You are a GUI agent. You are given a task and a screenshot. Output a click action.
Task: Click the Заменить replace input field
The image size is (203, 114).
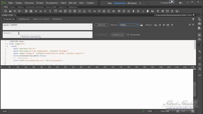(x=48, y=35)
